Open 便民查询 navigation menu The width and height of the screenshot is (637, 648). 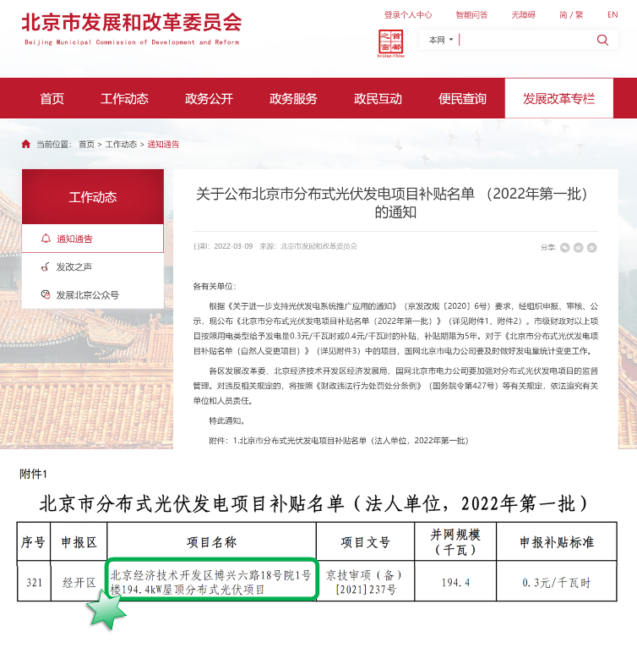(x=462, y=98)
